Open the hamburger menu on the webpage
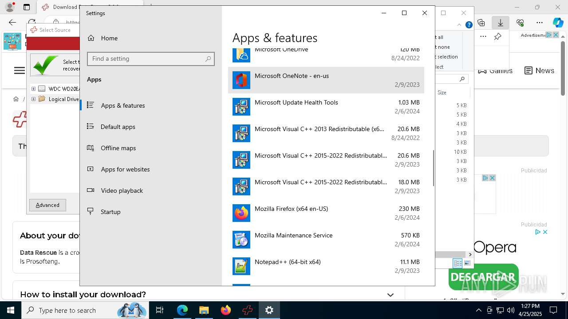The width and height of the screenshot is (568, 319). [x=20, y=70]
